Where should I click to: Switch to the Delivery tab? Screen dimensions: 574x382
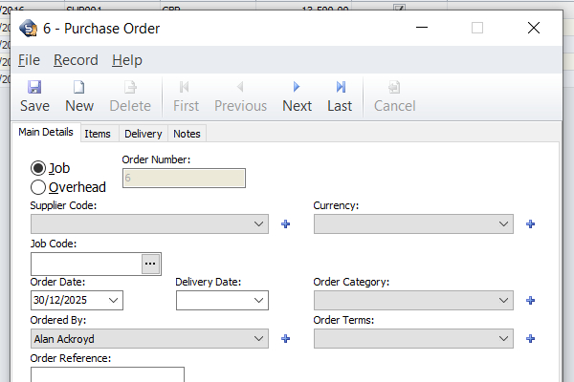tap(143, 134)
